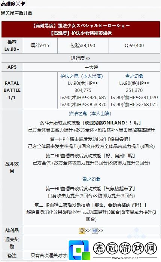161x262 pixels.
Task: Click skill line 好，高潮！呢
Action: click(x=91, y=156)
